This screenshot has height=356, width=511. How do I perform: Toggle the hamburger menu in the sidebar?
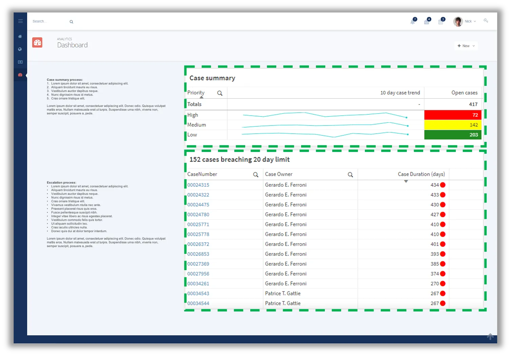(20, 21)
